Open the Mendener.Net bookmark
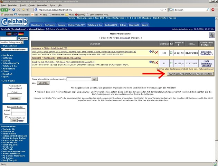This screenshot has height=166, width=218. click(x=56, y=15)
